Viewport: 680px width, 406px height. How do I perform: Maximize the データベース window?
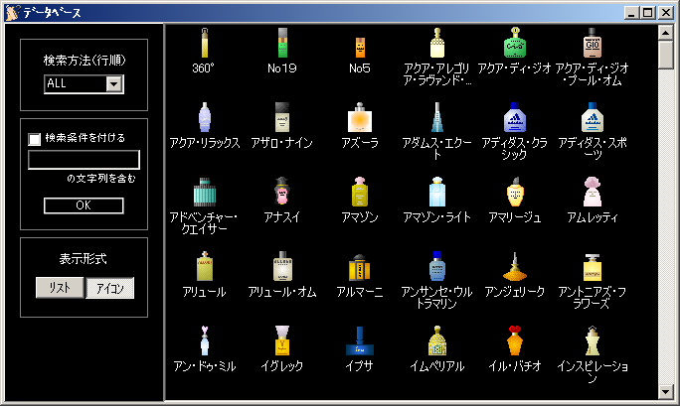(x=647, y=13)
